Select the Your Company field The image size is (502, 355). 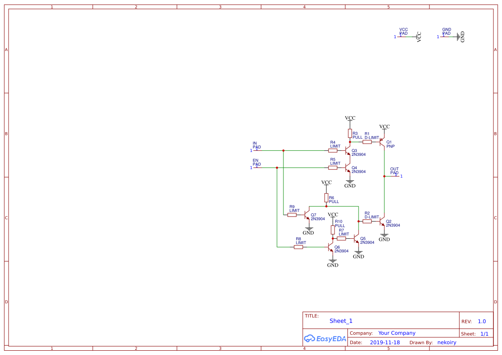396,333
